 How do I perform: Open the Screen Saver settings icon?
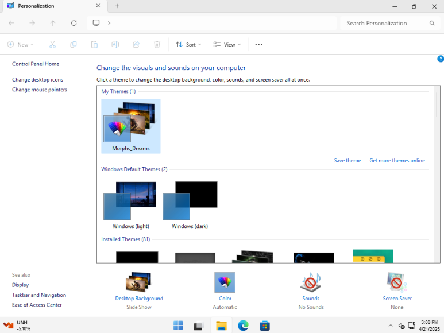[x=397, y=282]
